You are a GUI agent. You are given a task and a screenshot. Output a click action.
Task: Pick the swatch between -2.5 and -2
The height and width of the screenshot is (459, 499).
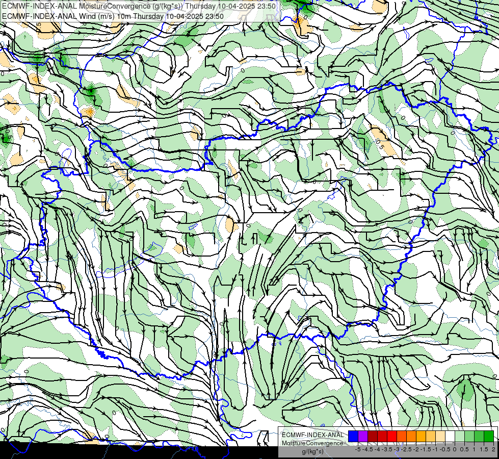click(x=411, y=437)
